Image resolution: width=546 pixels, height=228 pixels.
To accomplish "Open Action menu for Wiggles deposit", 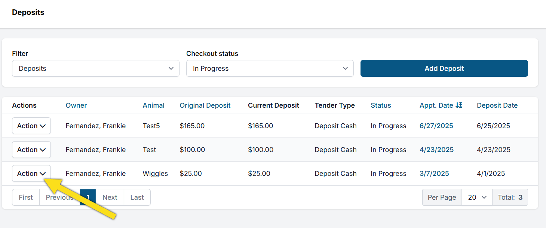I will [x=31, y=174].
